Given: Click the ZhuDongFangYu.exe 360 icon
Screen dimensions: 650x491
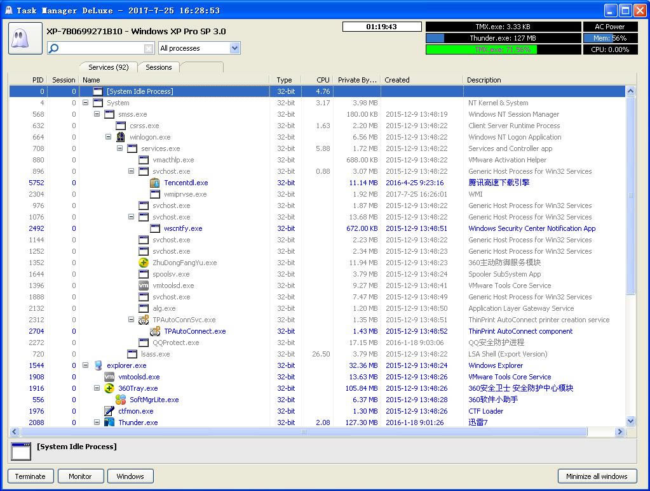Looking at the screenshot, I should coord(144,263).
